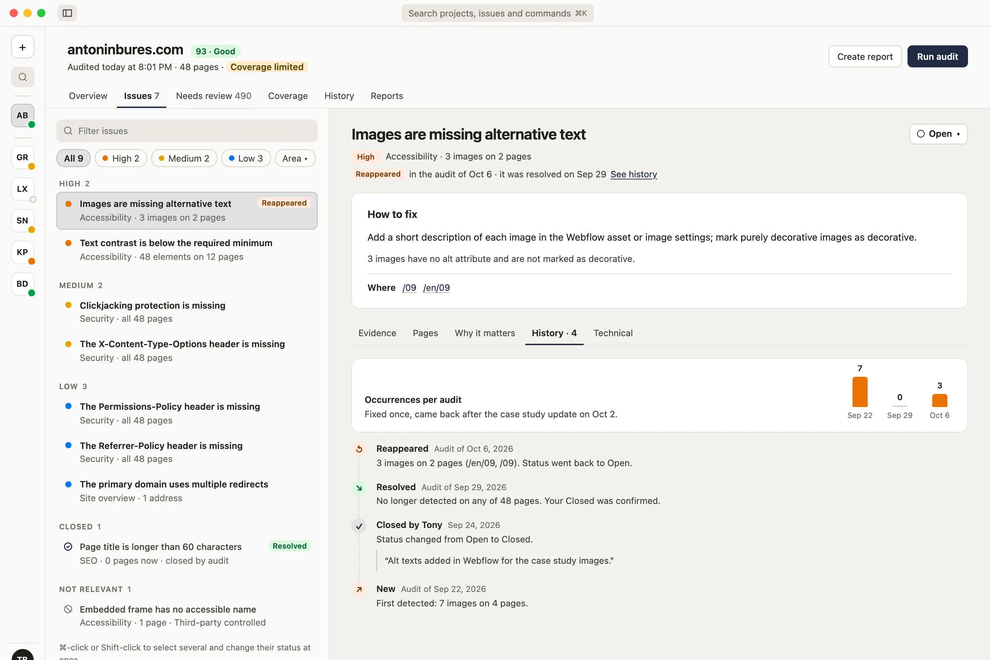The image size is (990, 660).
Task: Click the Oct 6 occurrences bar
Action: (x=939, y=400)
